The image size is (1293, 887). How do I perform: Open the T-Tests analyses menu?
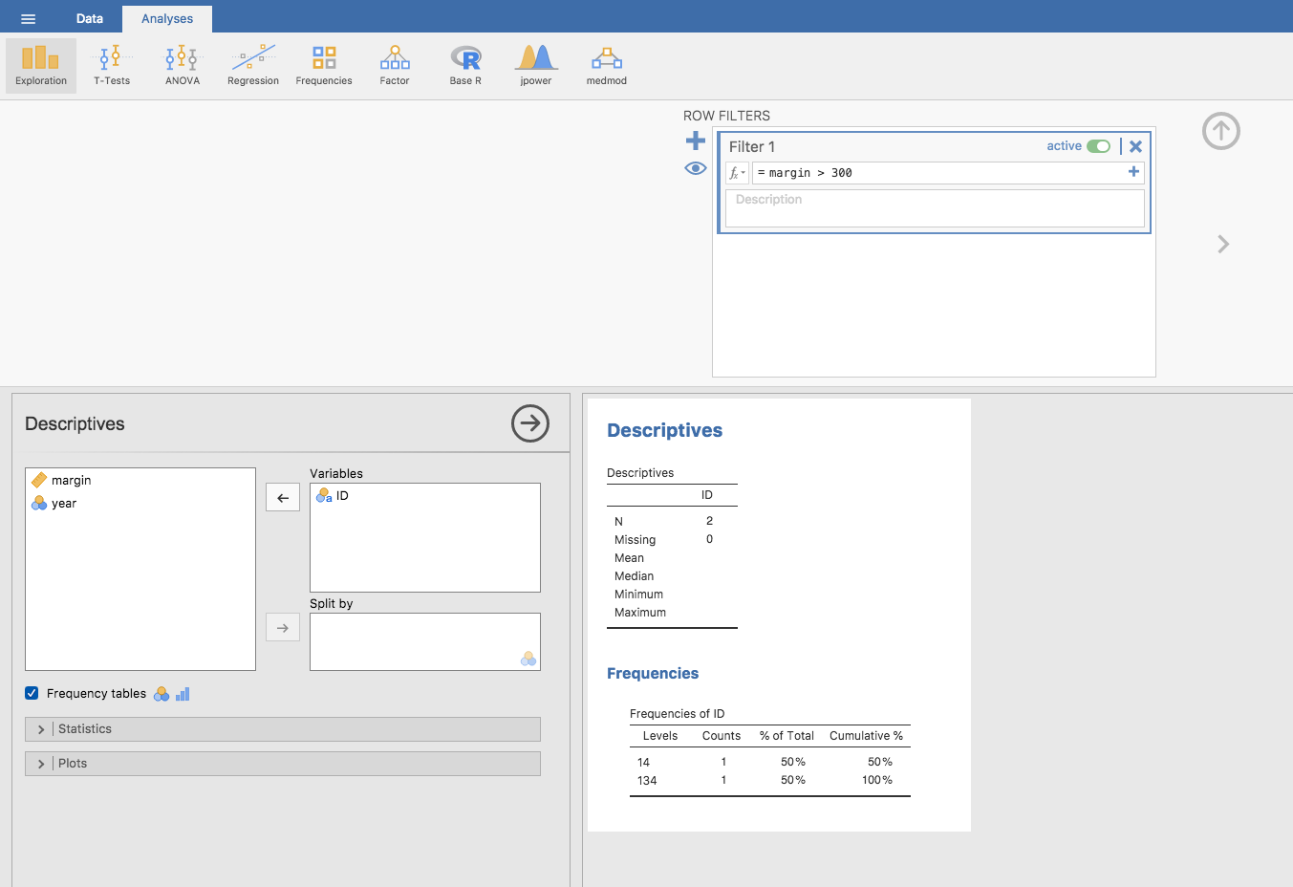coord(112,65)
